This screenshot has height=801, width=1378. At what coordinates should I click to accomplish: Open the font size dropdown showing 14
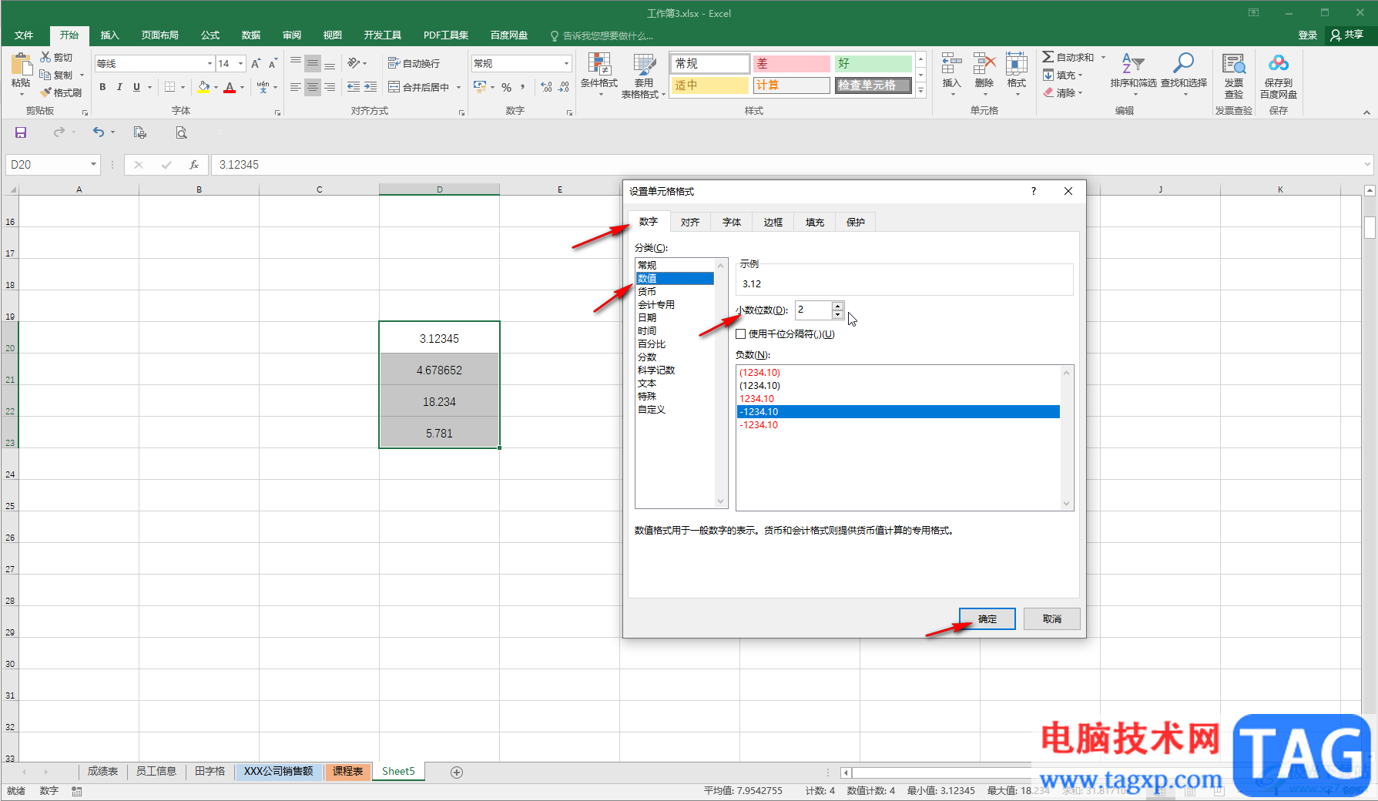pyautogui.click(x=241, y=64)
